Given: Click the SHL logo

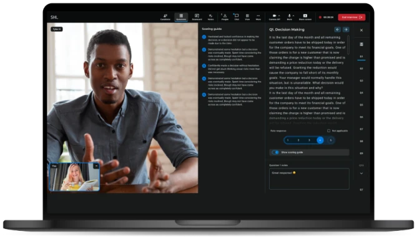Looking at the screenshot, I should (54, 17).
